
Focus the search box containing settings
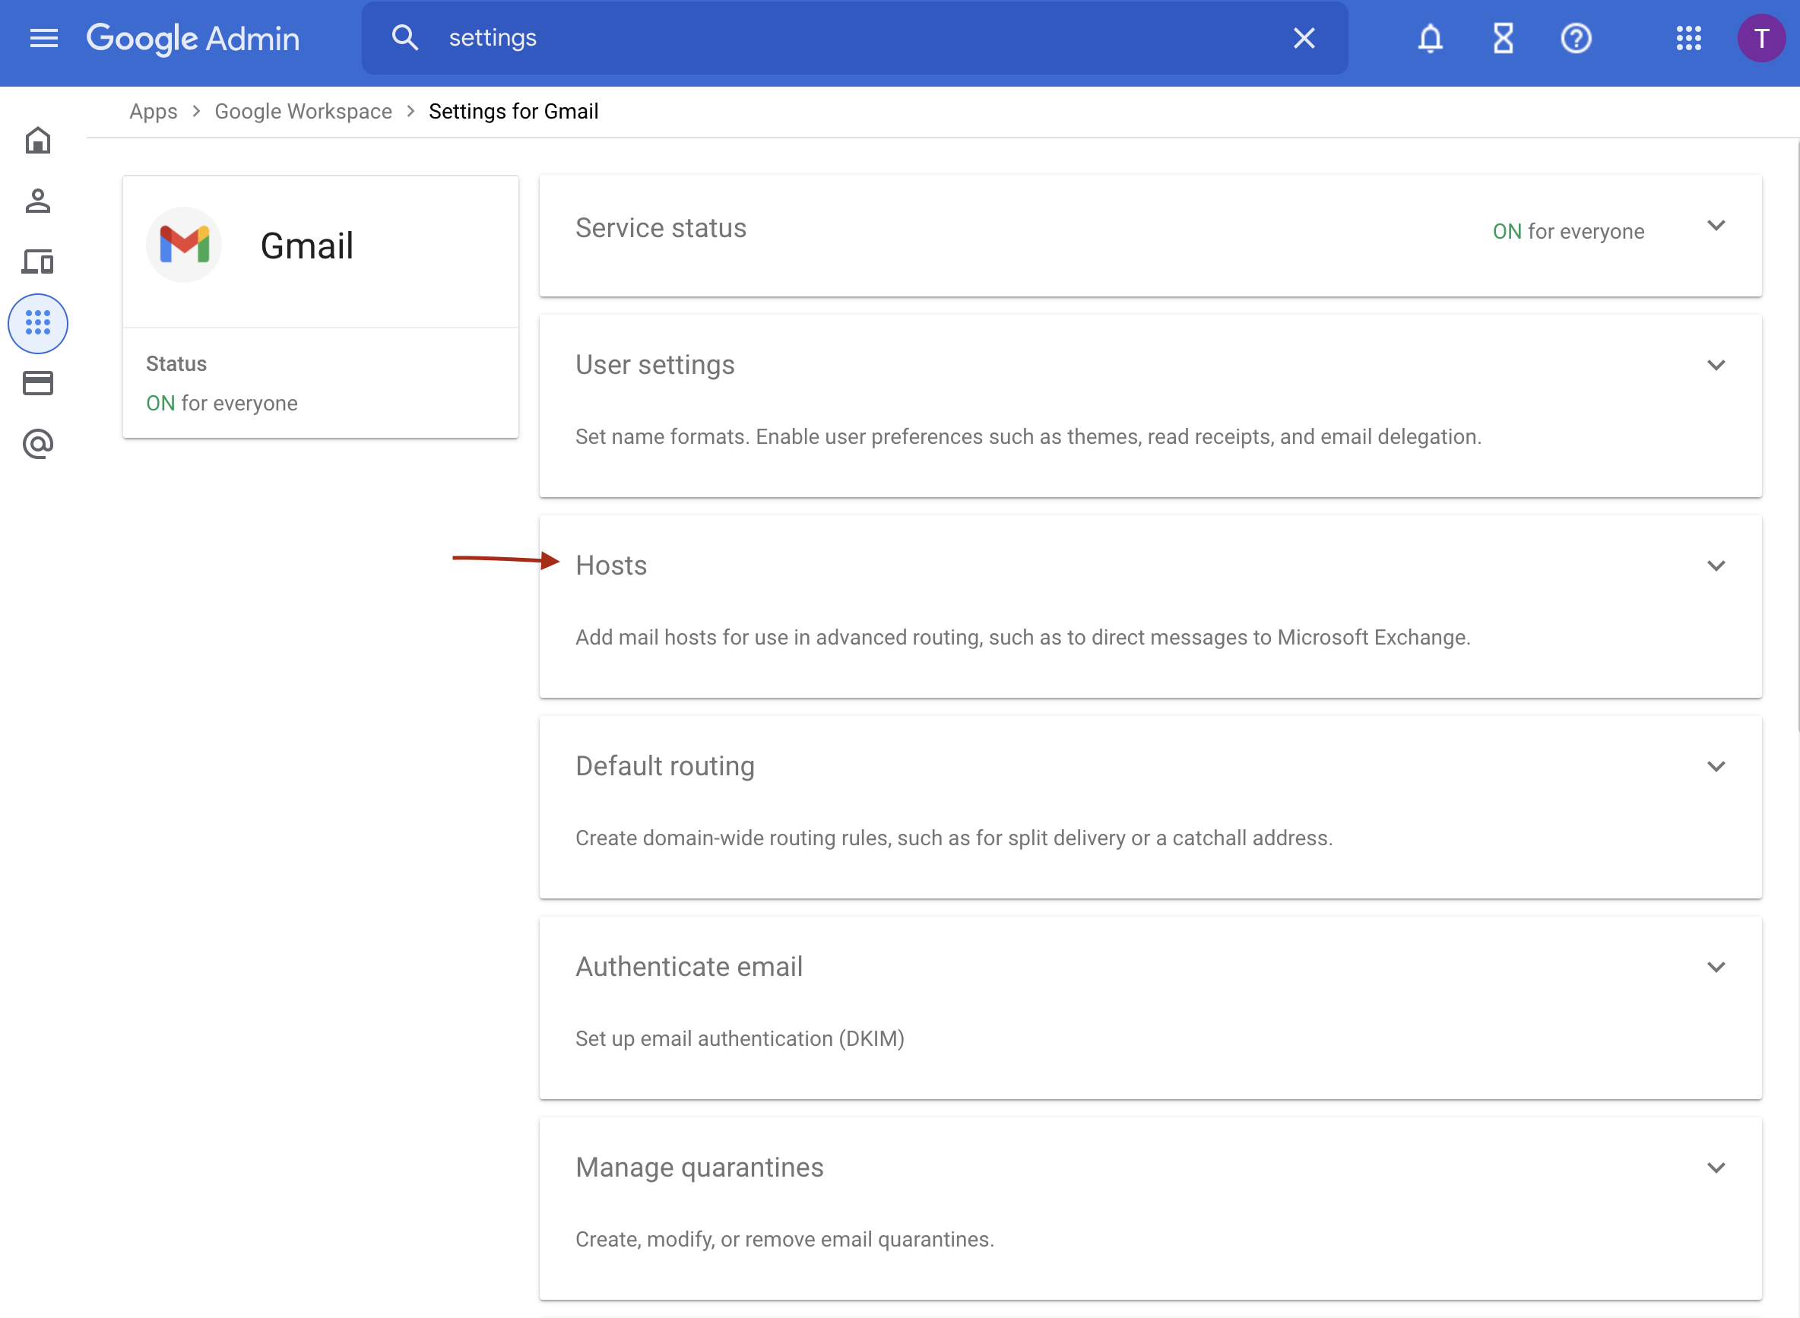tap(854, 37)
